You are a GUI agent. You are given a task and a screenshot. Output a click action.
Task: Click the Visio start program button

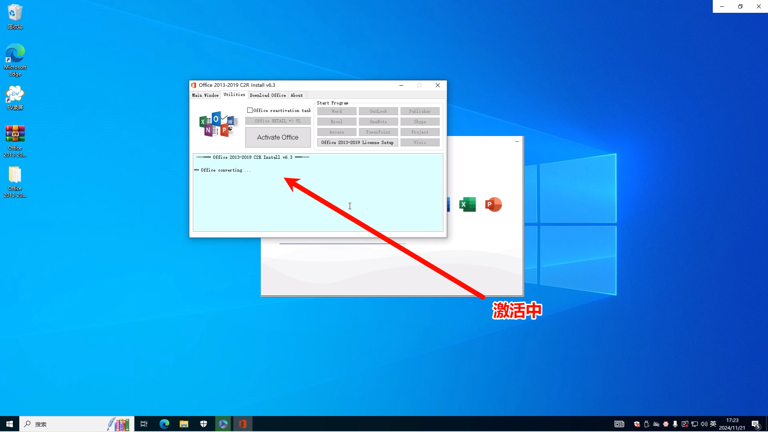click(420, 142)
